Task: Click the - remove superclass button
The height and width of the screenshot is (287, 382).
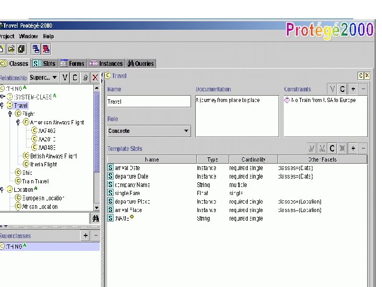Action: pos(95,235)
